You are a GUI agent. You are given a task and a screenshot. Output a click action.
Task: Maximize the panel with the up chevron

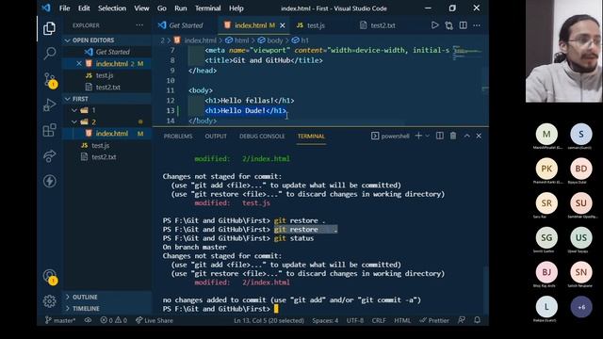[x=467, y=136]
